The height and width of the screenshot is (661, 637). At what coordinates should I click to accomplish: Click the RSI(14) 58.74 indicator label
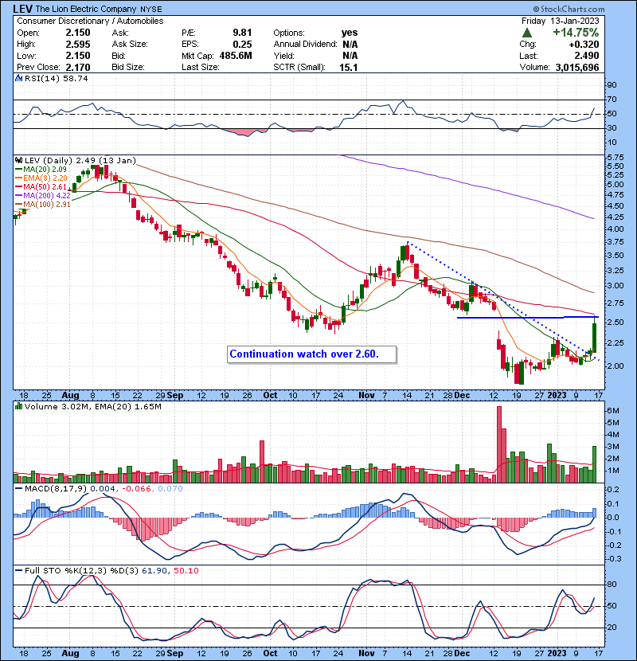click(x=56, y=78)
